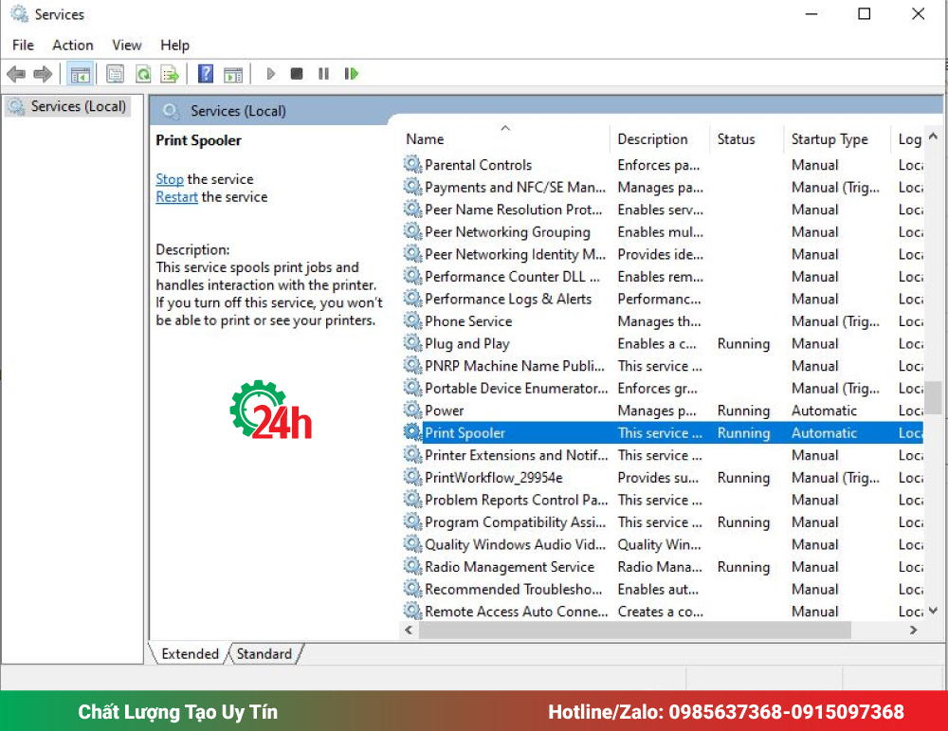Click vertical scrollbar down arrow

(933, 611)
